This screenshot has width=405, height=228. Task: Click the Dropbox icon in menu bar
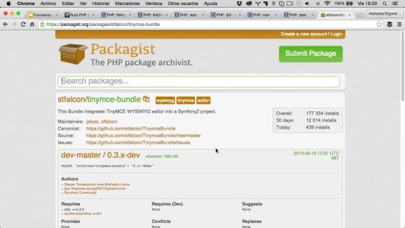239,4
